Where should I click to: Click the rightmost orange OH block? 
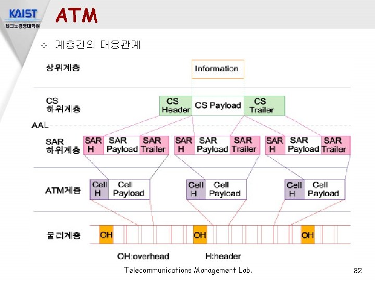[308, 235]
